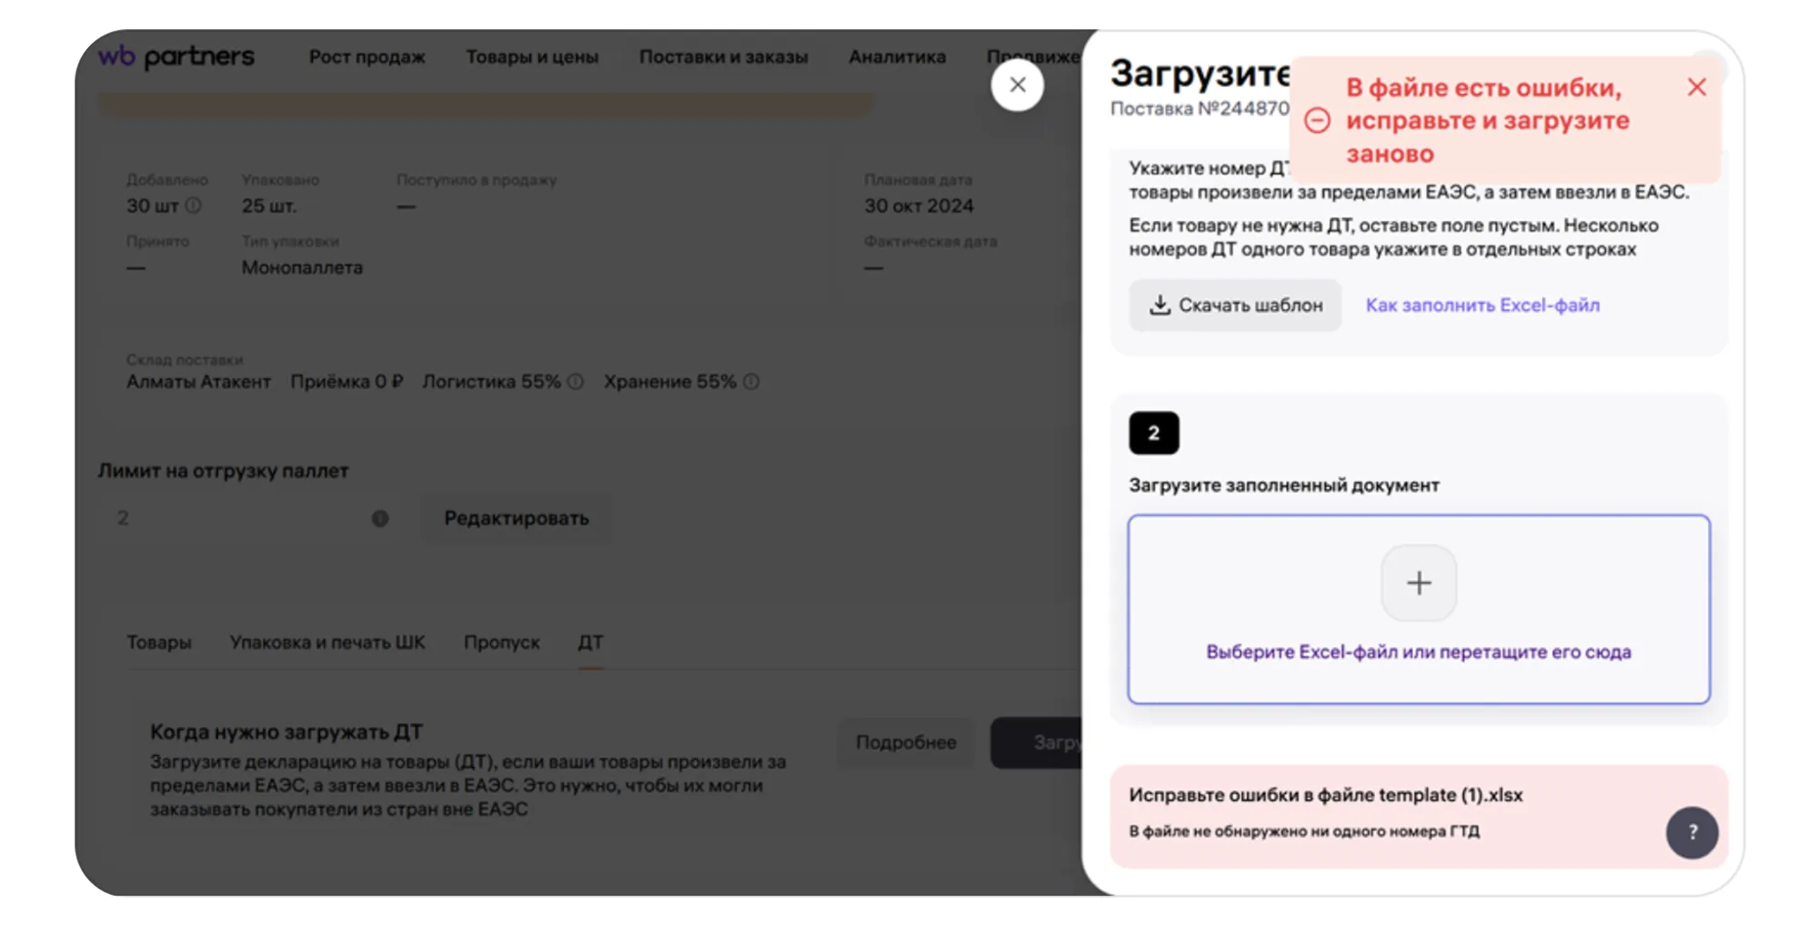The width and height of the screenshot is (1818, 925).
Task: Close the side panel with round X button
Action: pyautogui.click(x=1017, y=85)
